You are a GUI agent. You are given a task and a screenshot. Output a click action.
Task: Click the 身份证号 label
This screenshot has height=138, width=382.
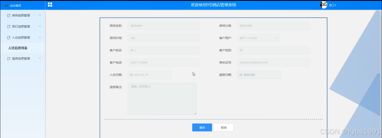(225, 63)
